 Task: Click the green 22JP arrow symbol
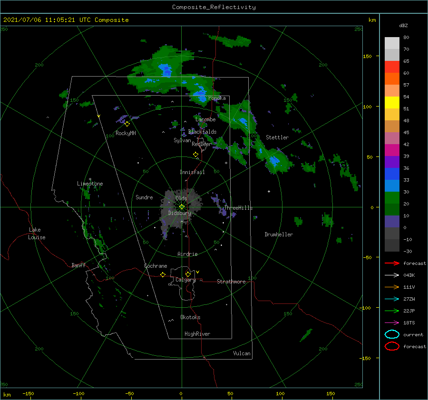(392, 311)
